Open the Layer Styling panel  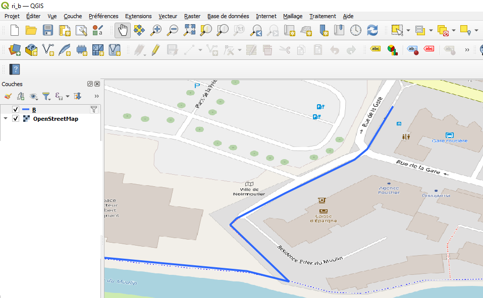coord(7,96)
